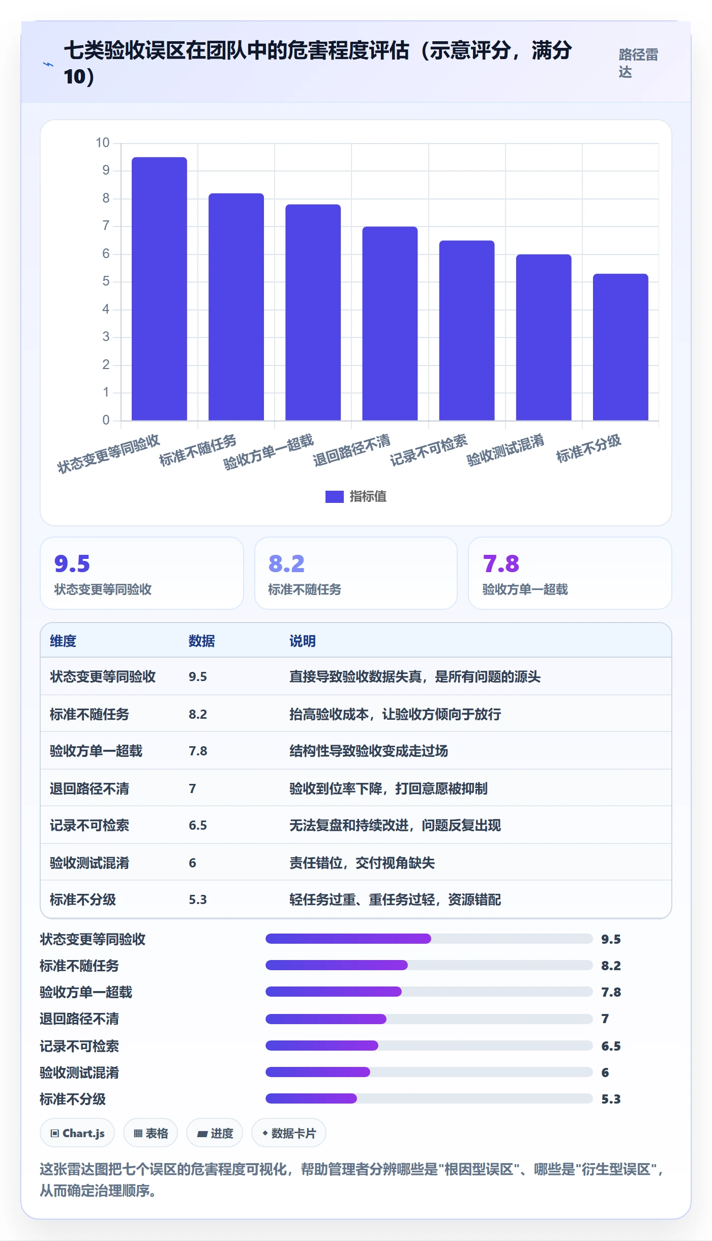Screen dimensions: 712x1241
Task: Click the progress bar for 状态变更等同验收
Action: pos(429,939)
